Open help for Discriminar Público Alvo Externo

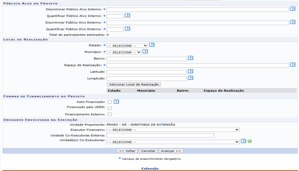pyautogui.click(x=293, y=22)
